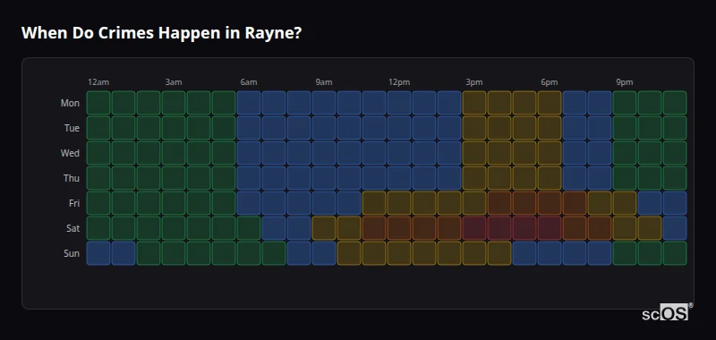The image size is (716, 340).
Task: Click the Monday 6am heatmap cell
Action: [249, 103]
